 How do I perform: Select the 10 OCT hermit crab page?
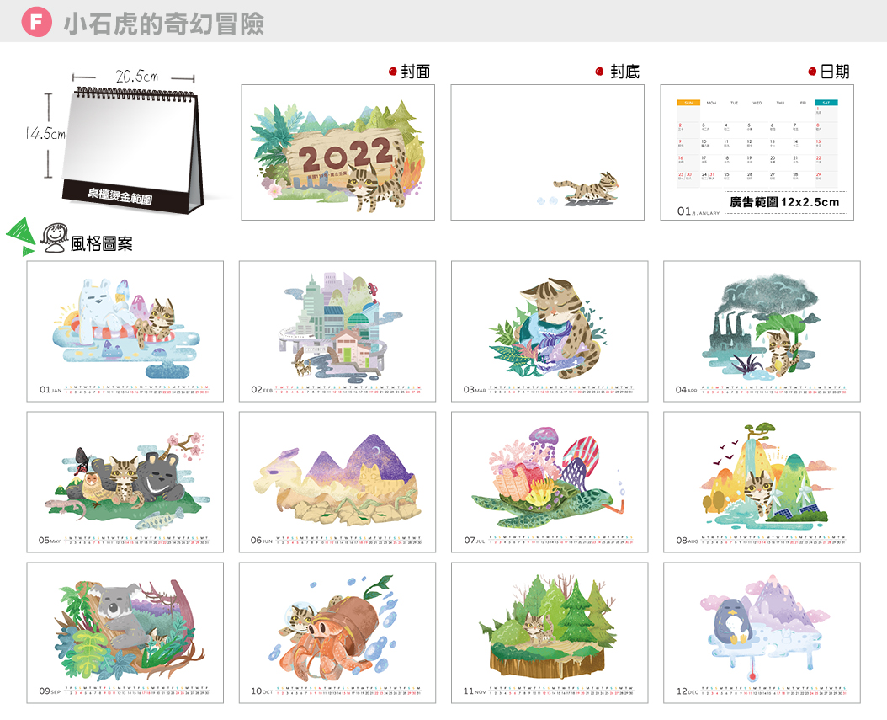[x=337, y=632]
